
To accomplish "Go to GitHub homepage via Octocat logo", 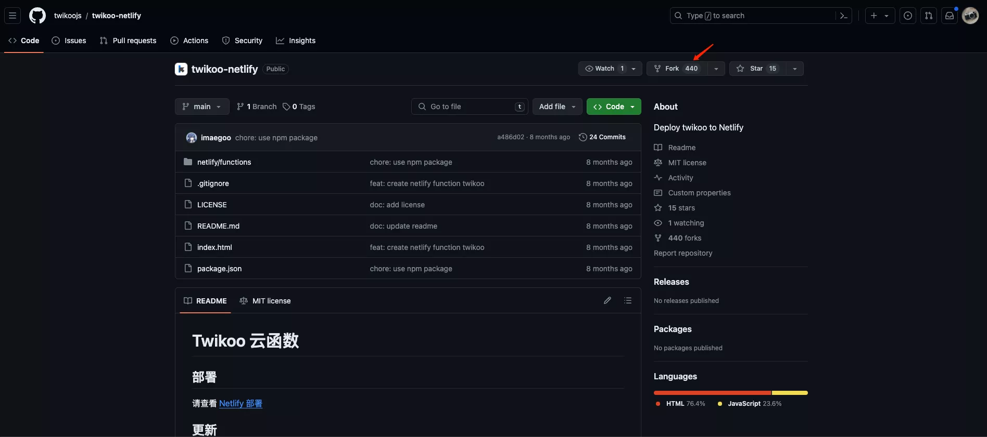I will point(37,16).
